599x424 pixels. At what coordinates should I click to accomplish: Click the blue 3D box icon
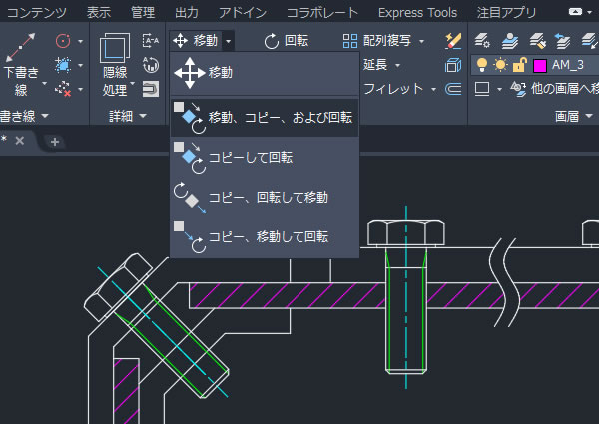tap(453, 65)
